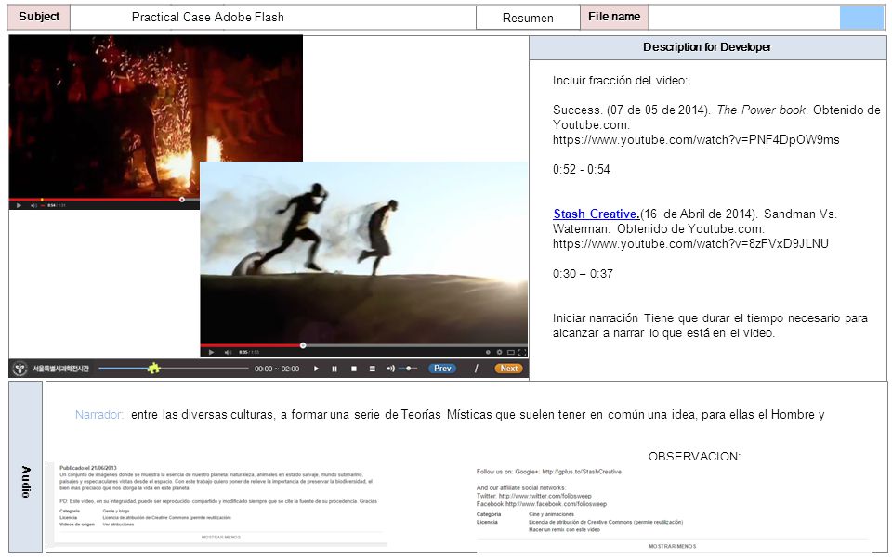Screen dimensions: 892x557
Task: Click the watch-later clock icon on the running video
Action: click(x=488, y=353)
